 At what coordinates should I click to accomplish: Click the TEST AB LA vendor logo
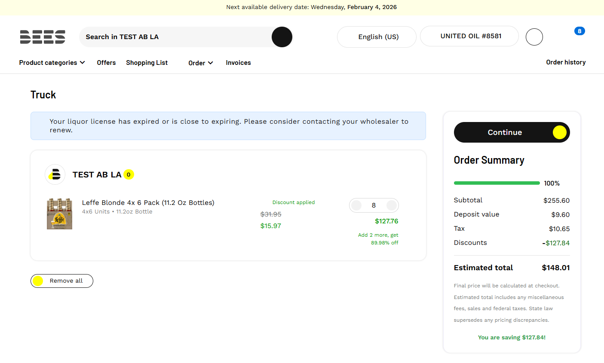click(x=55, y=174)
